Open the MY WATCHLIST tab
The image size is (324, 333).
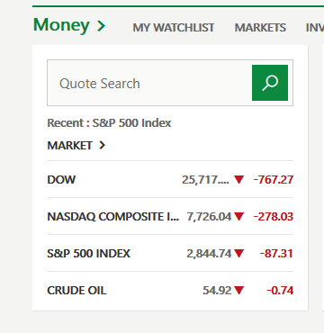[x=174, y=28]
